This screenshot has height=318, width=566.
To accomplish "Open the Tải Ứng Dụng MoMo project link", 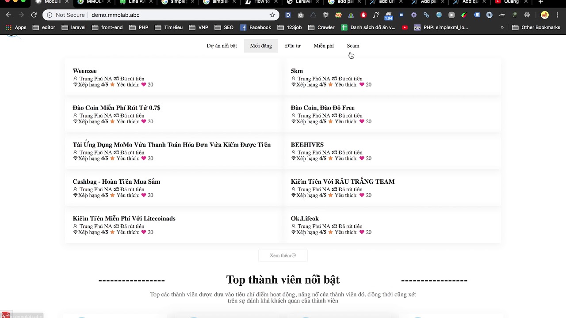I will [x=172, y=145].
